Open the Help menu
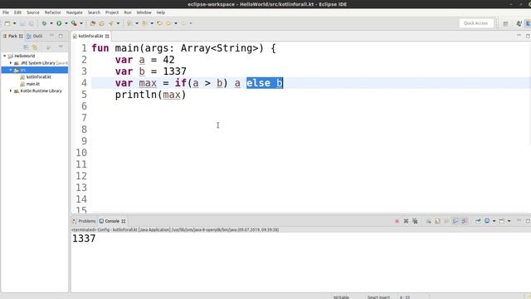531x299 pixels. tap(160, 12)
